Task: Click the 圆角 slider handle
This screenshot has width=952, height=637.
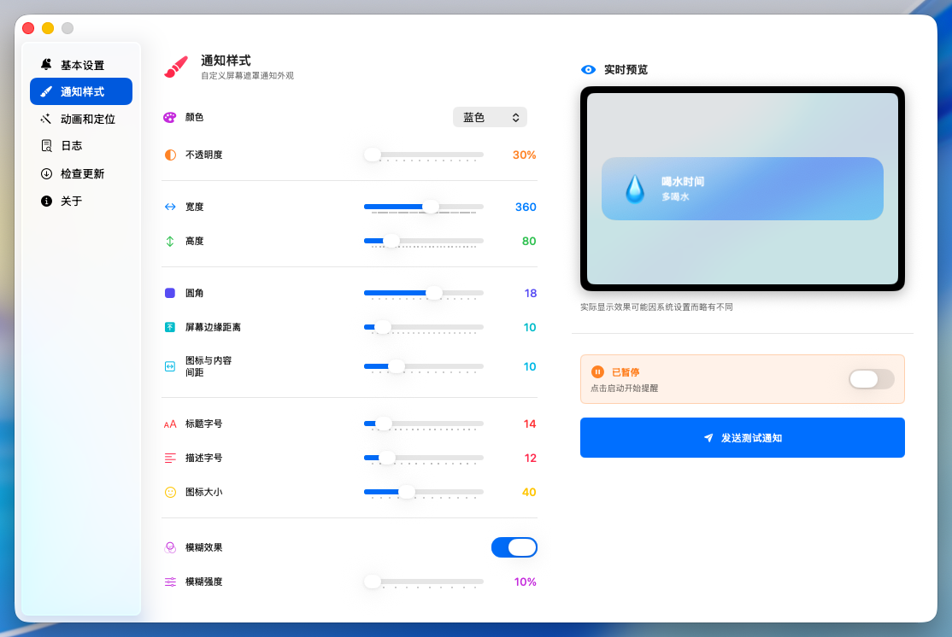Action: [x=435, y=293]
